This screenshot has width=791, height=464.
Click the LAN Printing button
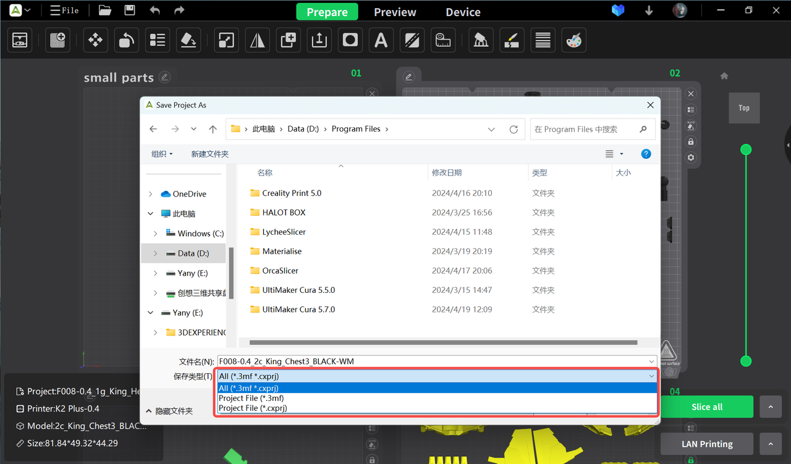pos(707,444)
